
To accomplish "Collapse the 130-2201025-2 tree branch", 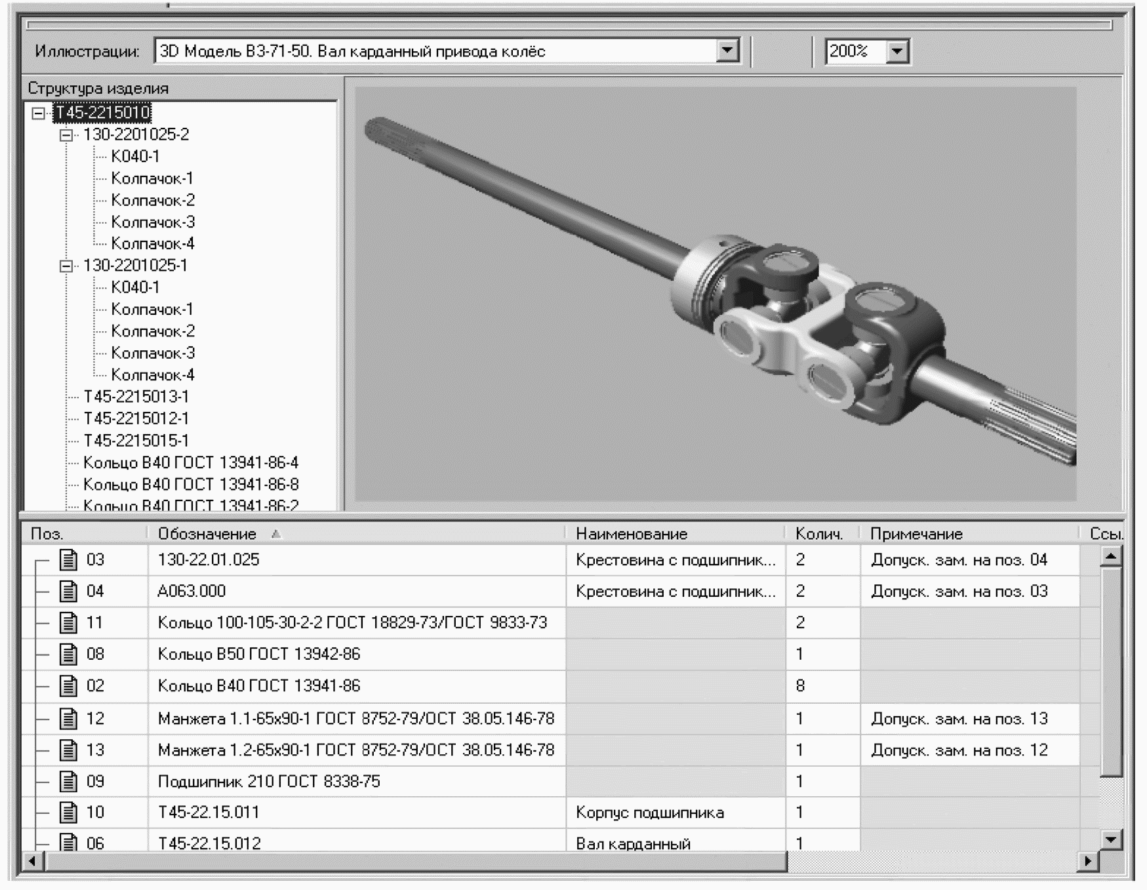I will 66,135.
